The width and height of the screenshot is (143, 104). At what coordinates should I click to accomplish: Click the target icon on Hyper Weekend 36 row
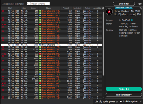(3, 90)
